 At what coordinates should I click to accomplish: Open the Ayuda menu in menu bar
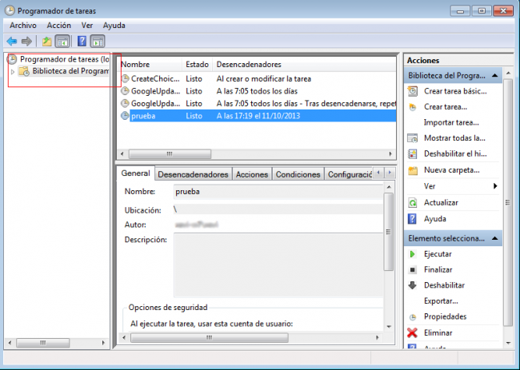pos(114,26)
